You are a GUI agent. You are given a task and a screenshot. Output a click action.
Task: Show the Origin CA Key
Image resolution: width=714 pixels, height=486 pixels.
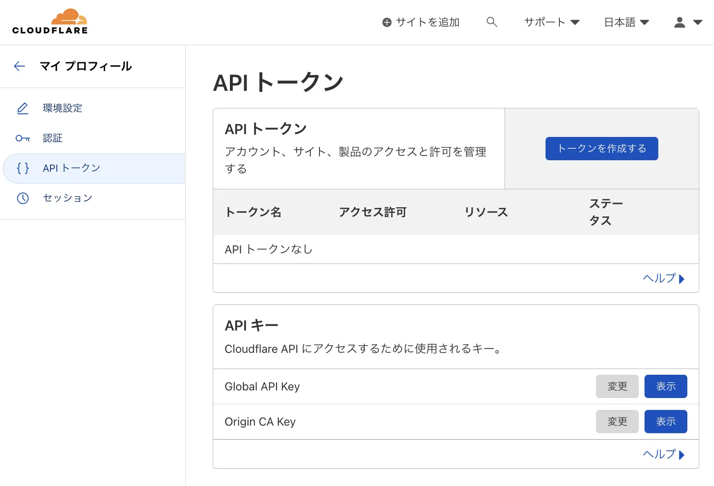click(x=665, y=422)
